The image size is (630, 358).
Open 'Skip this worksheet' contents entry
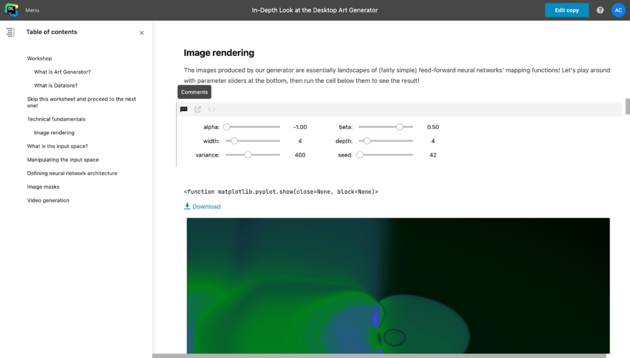[82, 102]
